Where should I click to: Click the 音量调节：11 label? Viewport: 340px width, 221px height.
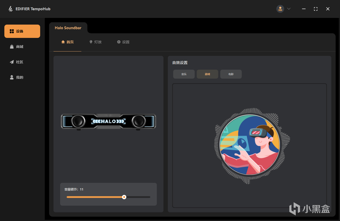pyautogui.click(x=74, y=190)
